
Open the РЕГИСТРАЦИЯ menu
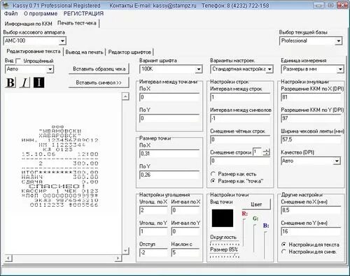click(83, 13)
